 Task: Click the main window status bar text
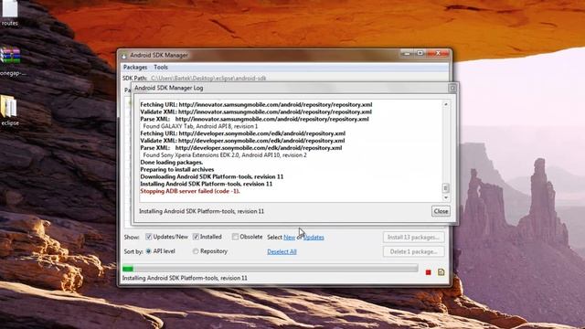185,278
